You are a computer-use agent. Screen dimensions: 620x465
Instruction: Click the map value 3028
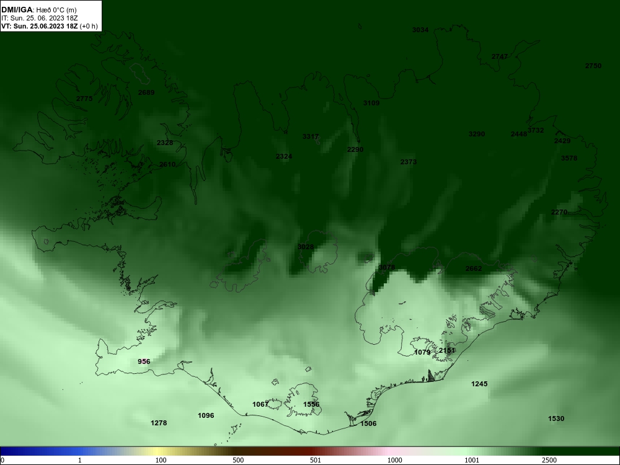click(x=306, y=247)
